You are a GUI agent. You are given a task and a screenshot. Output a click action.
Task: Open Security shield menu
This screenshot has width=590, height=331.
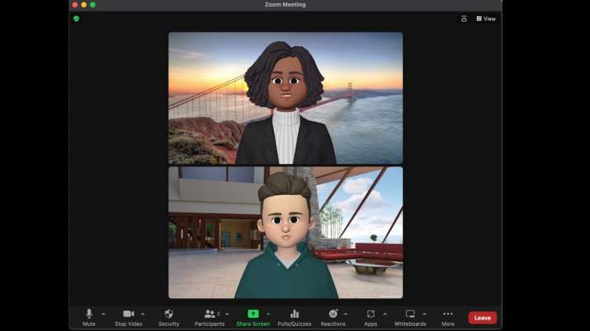pyautogui.click(x=168, y=318)
